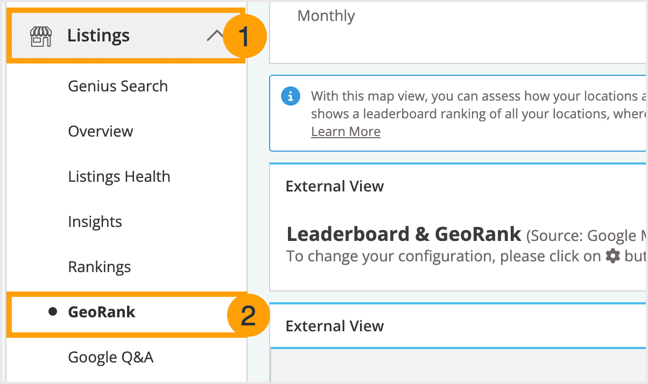
Task: Click the Leaderboard & GeoRank heading
Action: [x=404, y=234]
